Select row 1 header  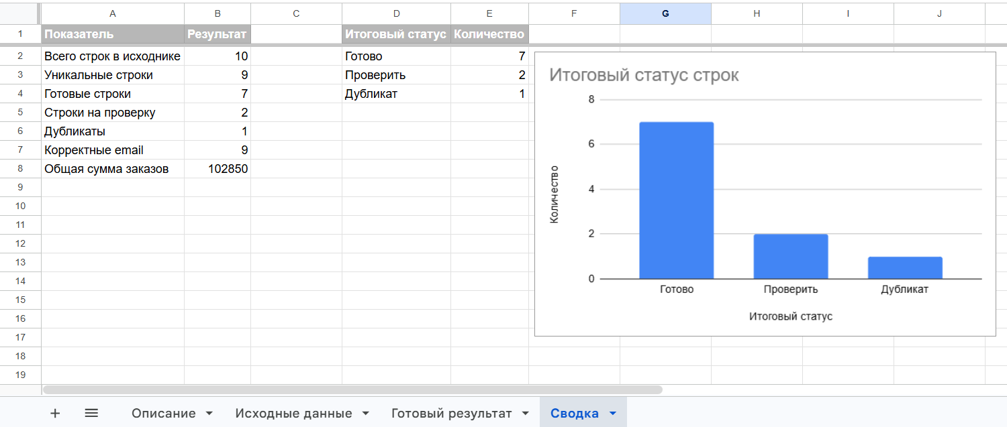coord(20,34)
